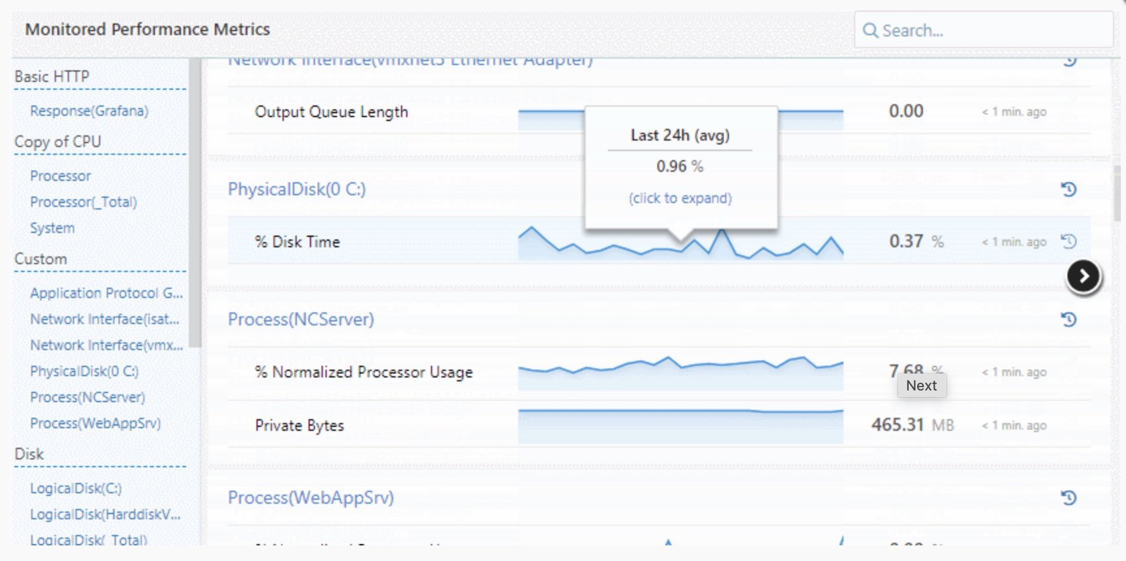This screenshot has height=561, width=1126.
Task: Click the history icon next to Process(WebAppSrv)
Action: click(x=1069, y=498)
